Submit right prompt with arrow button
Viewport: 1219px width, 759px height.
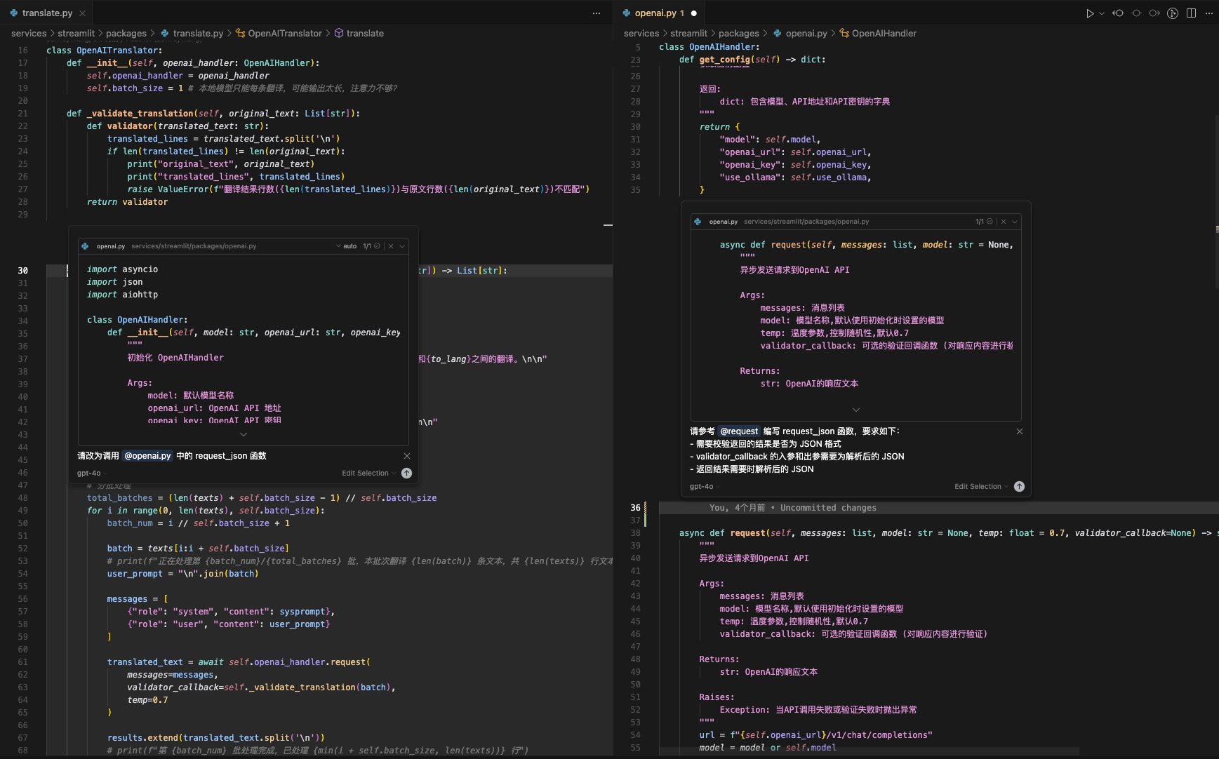[1019, 487]
